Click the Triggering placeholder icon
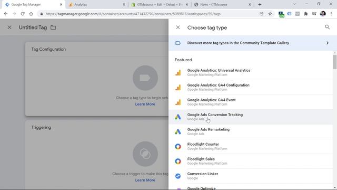 tap(145, 154)
